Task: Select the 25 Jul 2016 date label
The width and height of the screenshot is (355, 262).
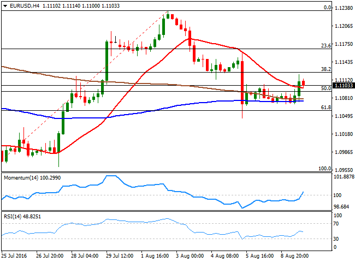Action: [x=14, y=256]
